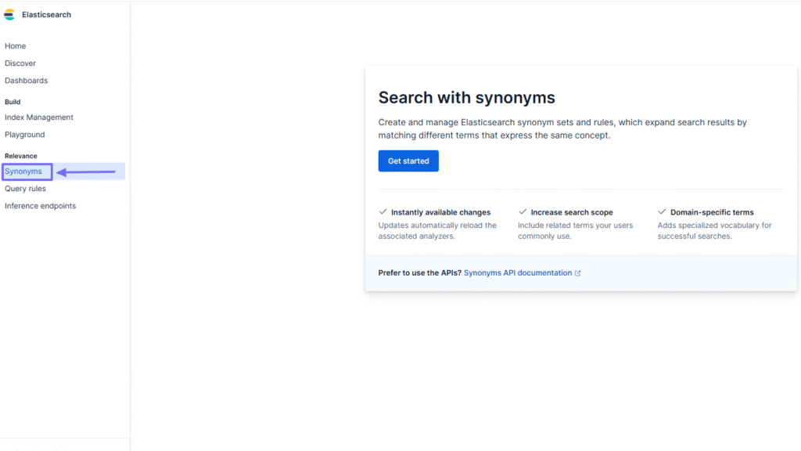Click the checkmark beside Domain-specific terms
Screen dimensions: 801x451
(x=661, y=211)
